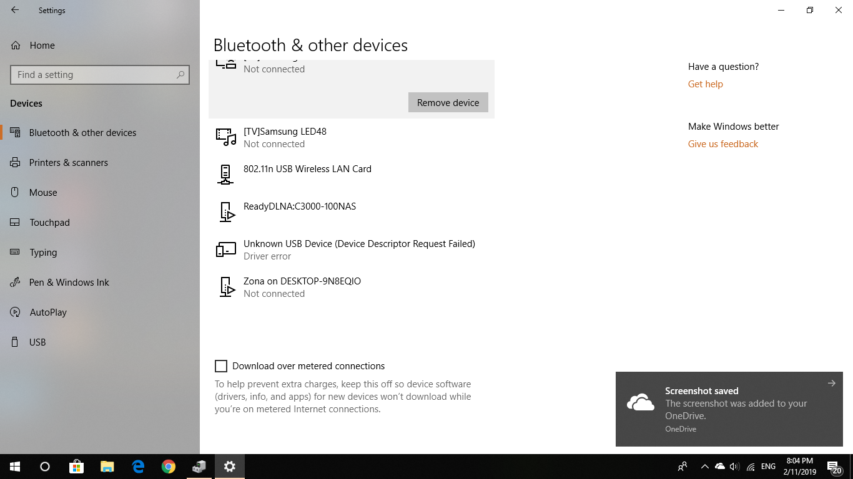
Task: Select the ReadyDLNA:C3000-100NAS media device icon
Action: 227,212
